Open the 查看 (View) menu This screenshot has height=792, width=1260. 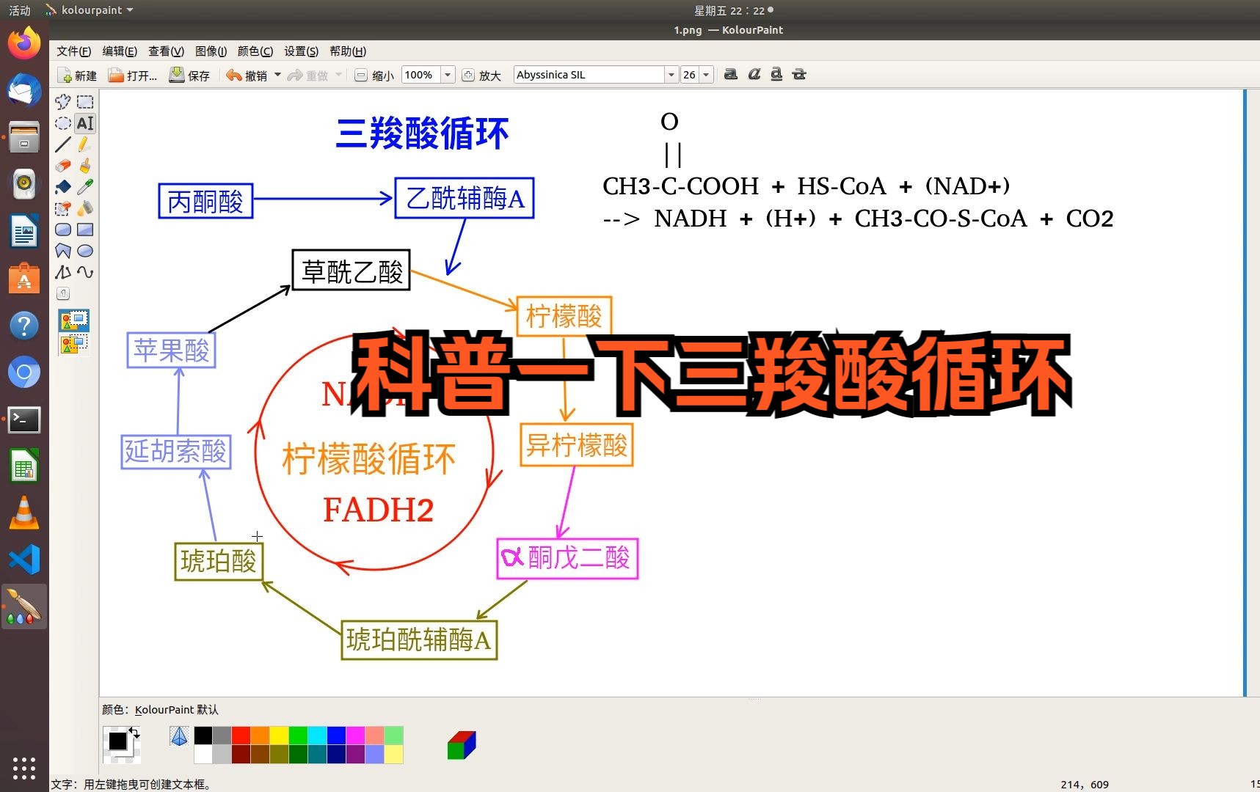click(x=166, y=51)
